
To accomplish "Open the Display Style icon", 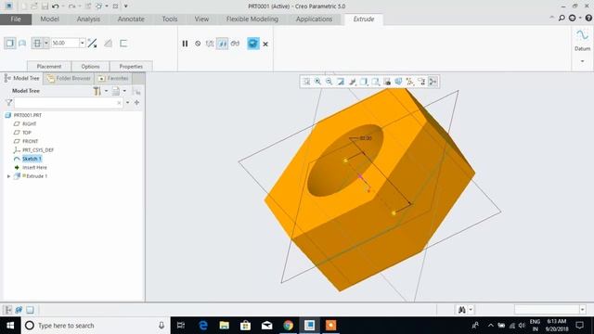I will (x=364, y=82).
